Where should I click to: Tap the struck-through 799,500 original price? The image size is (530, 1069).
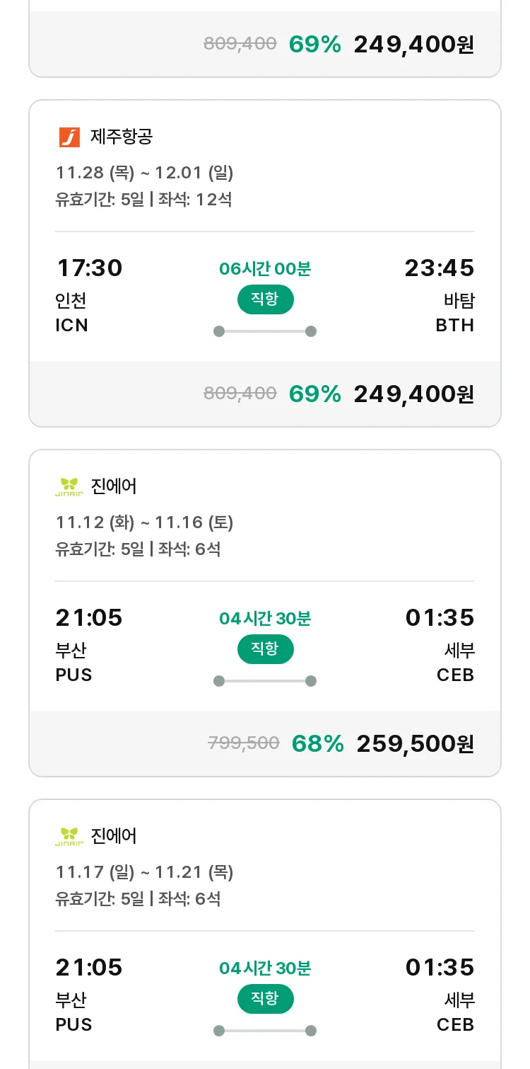coord(244,743)
